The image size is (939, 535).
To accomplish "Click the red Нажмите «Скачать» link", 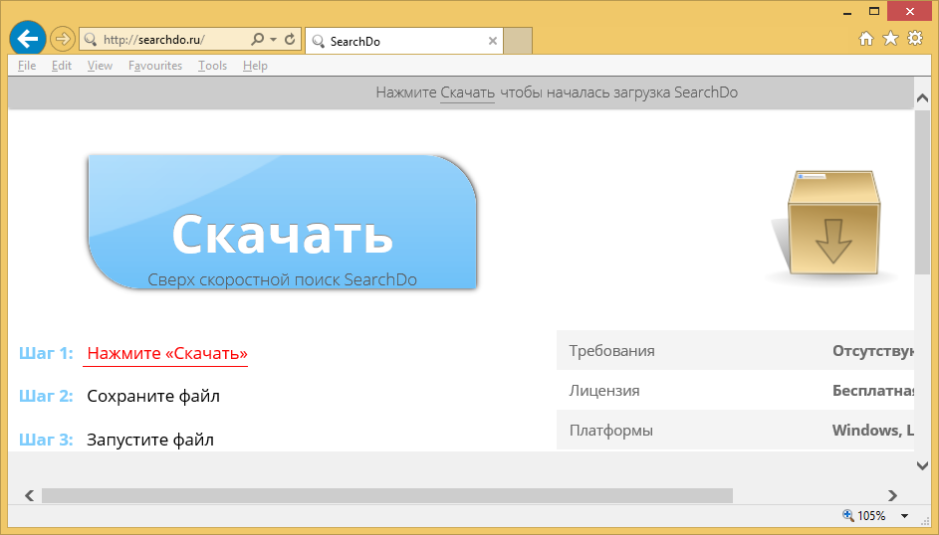I will coord(166,353).
